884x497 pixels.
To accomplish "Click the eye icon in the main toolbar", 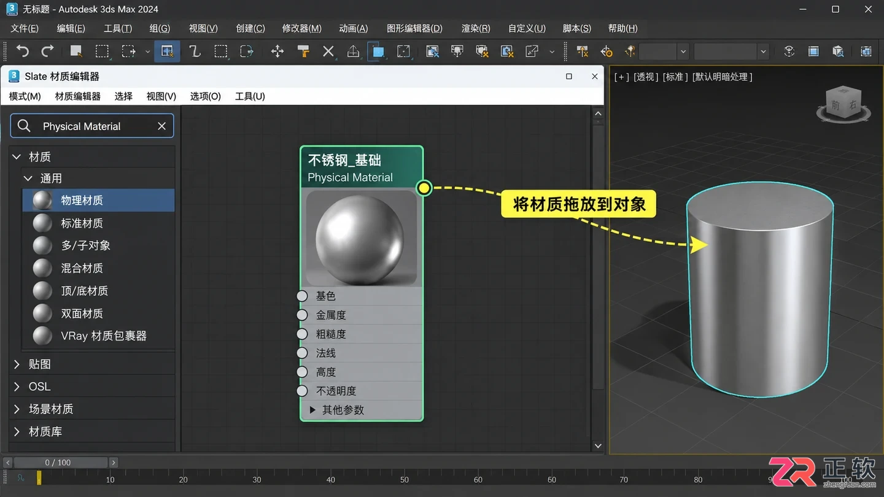I will 789,52.
